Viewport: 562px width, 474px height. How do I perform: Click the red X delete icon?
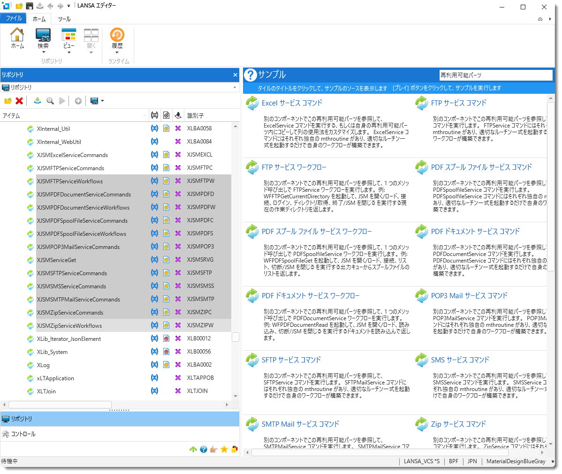coord(19,101)
